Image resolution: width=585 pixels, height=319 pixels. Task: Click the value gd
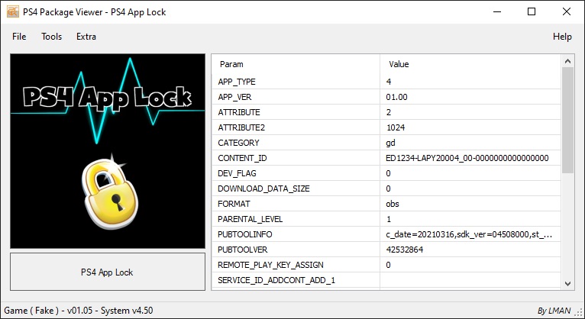pyautogui.click(x=390, y=143)
